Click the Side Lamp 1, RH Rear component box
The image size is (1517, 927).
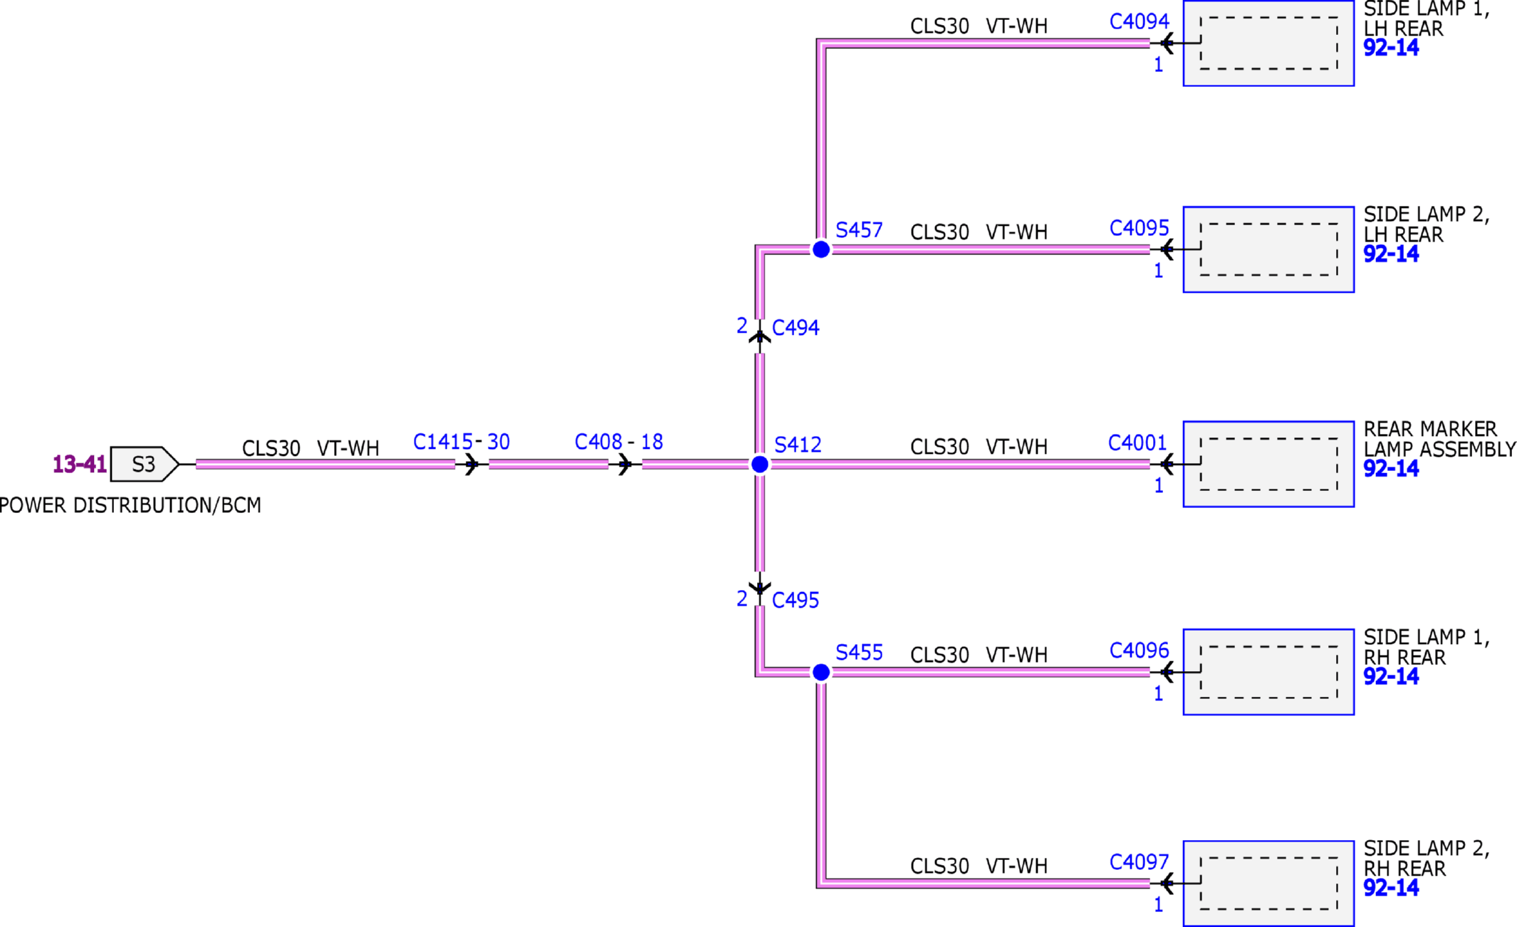pos(1268,672)
